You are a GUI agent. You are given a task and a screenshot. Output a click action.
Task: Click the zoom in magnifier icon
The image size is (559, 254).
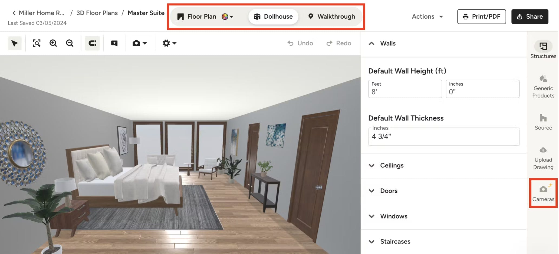click(53, 43)
